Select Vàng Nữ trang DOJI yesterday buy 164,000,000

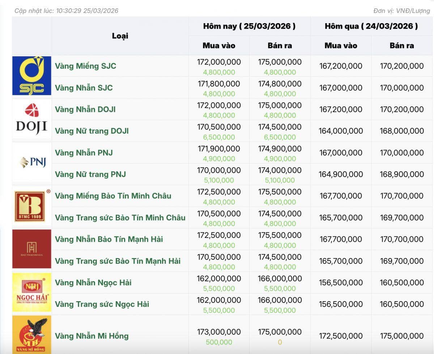pos(341,131)
